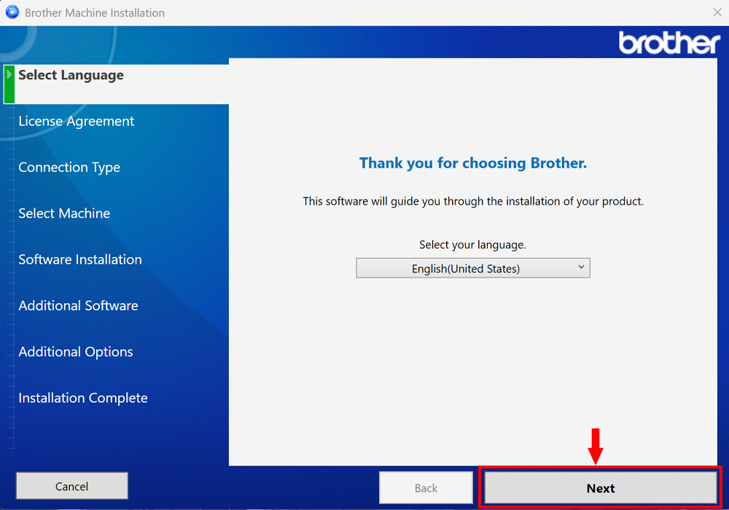
Task: Go to the Installation Complete step
Action: point(83,398)
